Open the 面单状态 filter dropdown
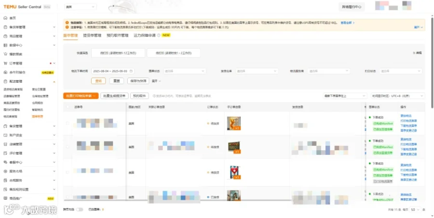The height and width of the screenshot is (218, 434). 185,71
